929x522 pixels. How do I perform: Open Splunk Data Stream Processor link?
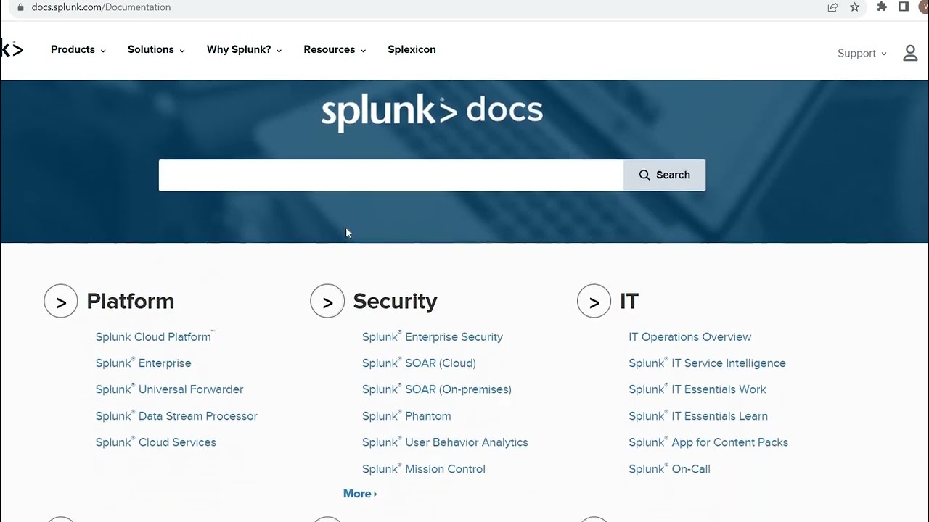(x=176, y=416)
